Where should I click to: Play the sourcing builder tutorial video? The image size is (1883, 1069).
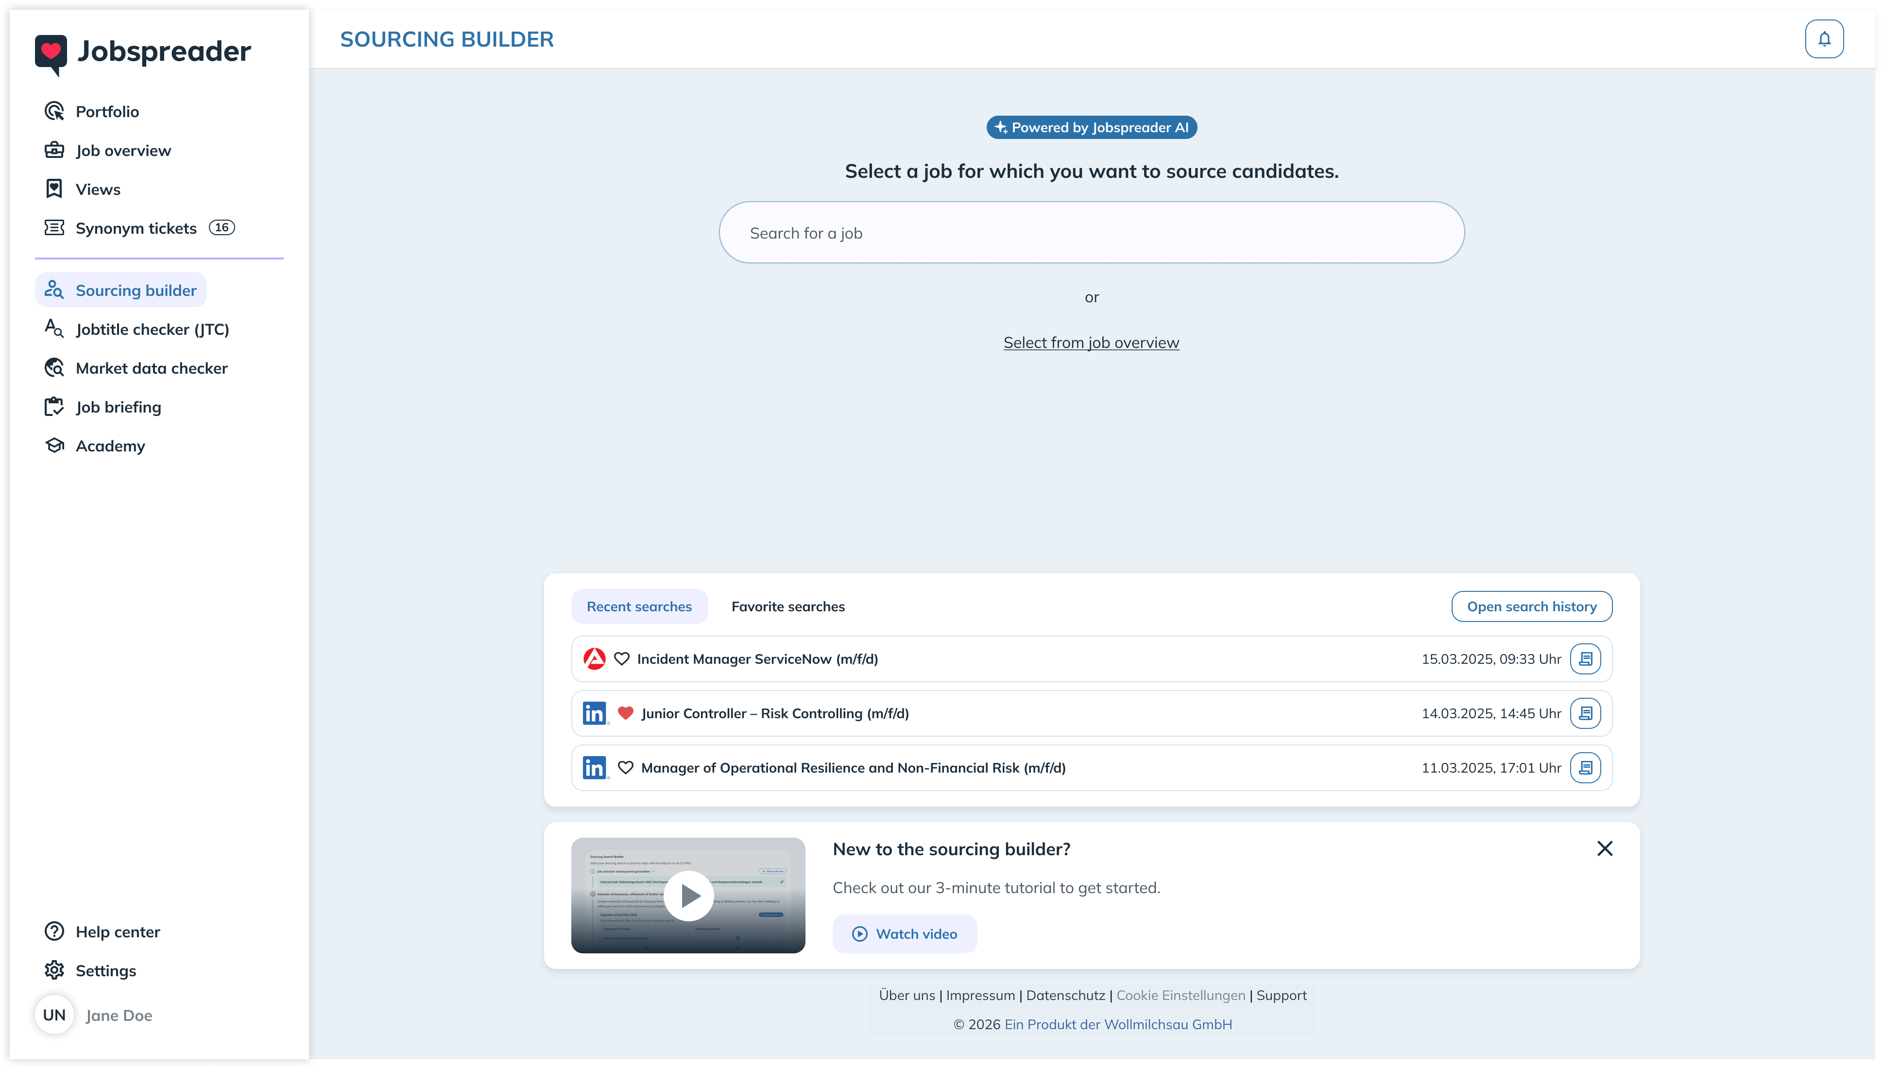point(688,896)
